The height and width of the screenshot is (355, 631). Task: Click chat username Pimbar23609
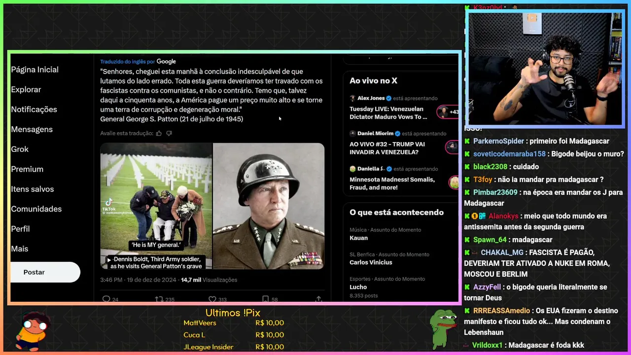coord(495,192)
